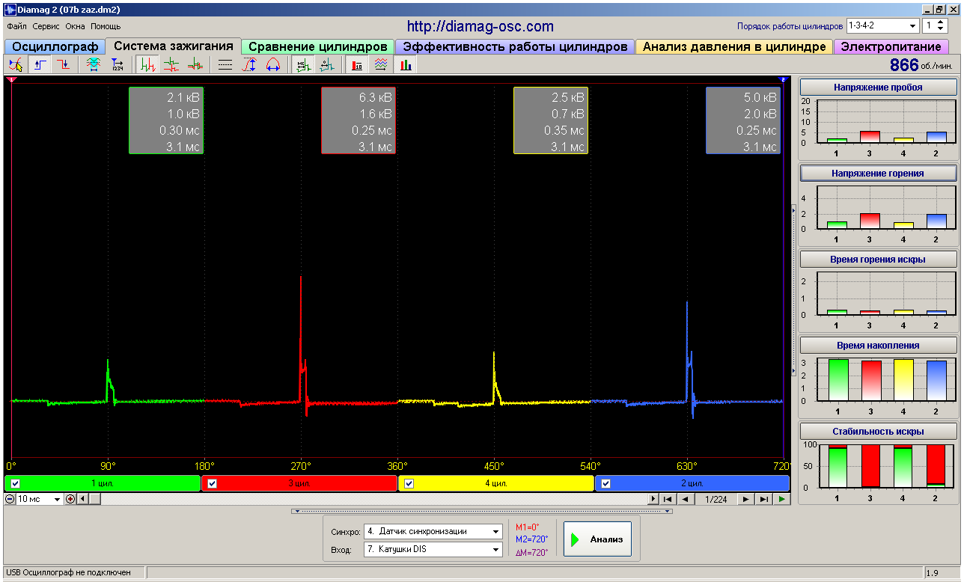Select the cursor pointer tool in toolbar

click(x=15, y=65)
